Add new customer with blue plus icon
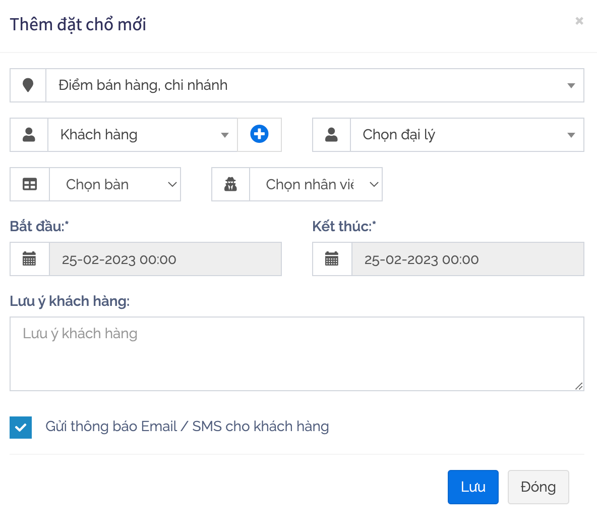 (x=259, y=134)
